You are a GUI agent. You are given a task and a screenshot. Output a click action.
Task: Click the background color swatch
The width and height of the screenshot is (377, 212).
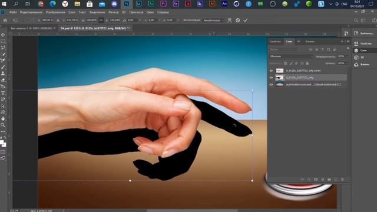(4, 145)
